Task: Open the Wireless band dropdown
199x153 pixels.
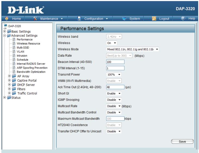Action: point(114,37)
